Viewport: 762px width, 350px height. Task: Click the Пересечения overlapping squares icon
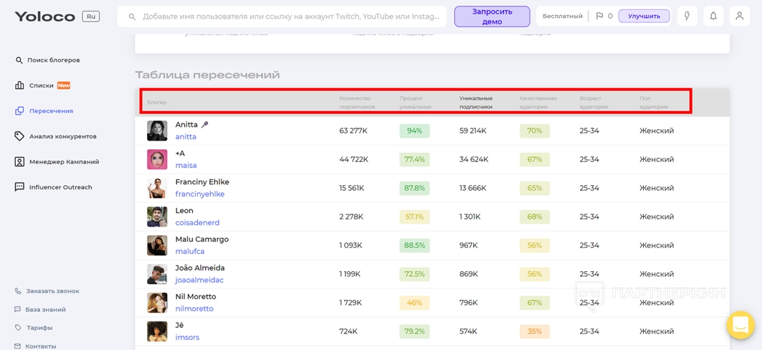pos(19,111)
